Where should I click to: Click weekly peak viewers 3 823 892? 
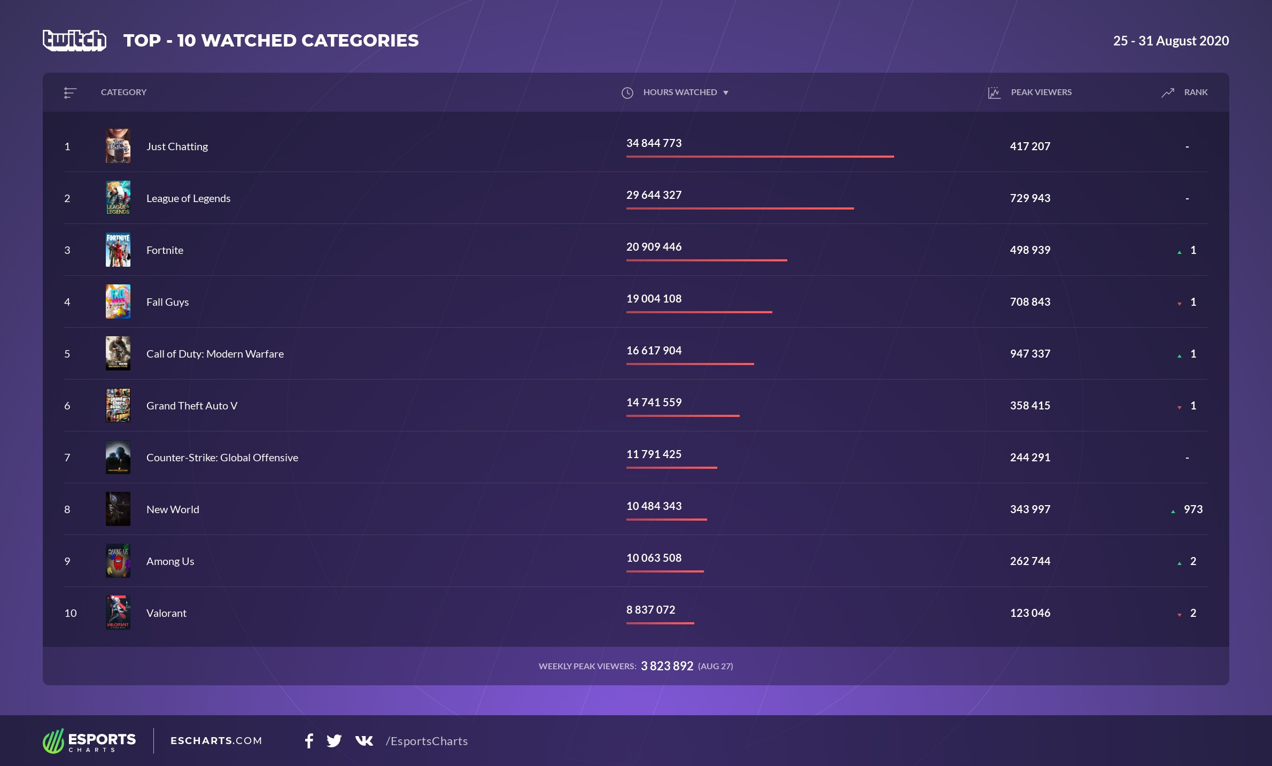pyautogui.click(x=667, y=666)
